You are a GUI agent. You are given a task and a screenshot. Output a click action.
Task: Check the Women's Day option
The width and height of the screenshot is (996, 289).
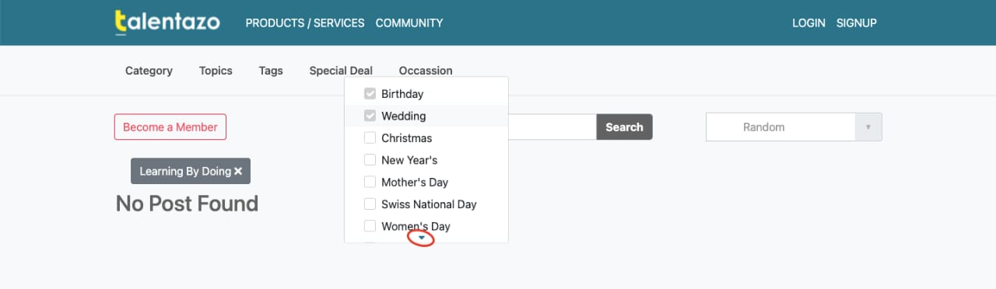(x=370, y=227)
